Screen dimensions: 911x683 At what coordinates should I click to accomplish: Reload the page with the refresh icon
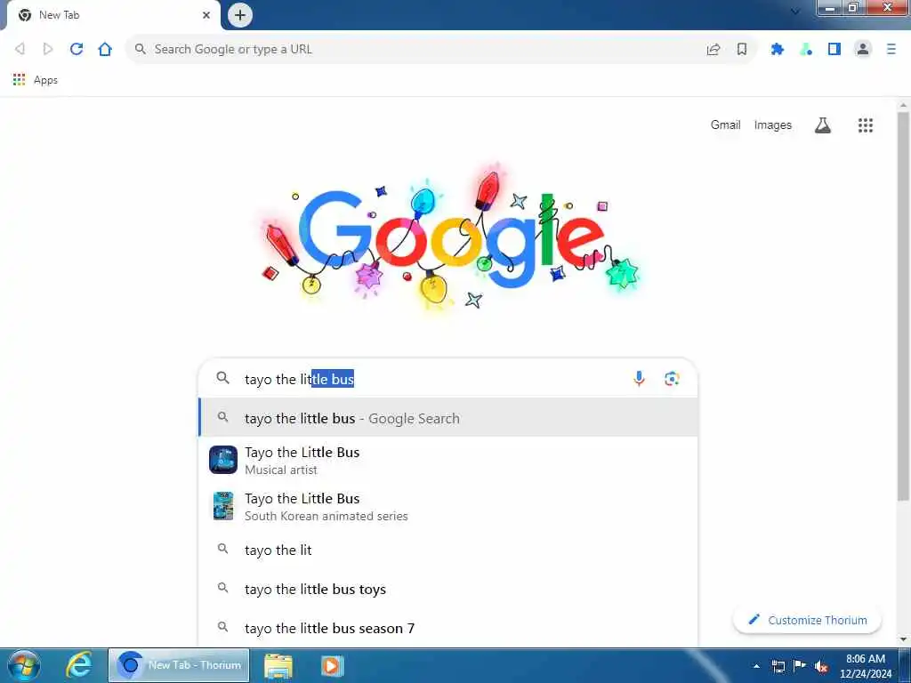click(x=77, y=49)
